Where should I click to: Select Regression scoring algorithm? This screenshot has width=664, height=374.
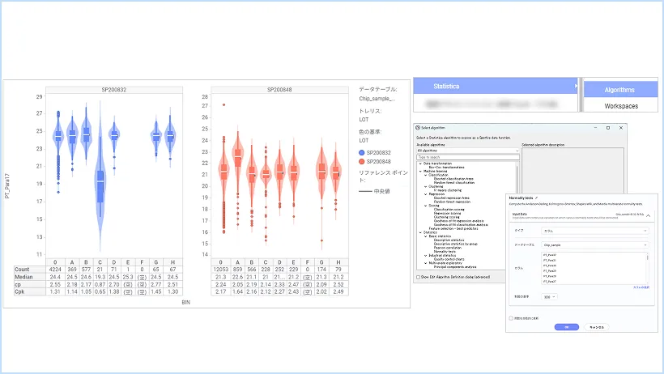click(447, 213)
